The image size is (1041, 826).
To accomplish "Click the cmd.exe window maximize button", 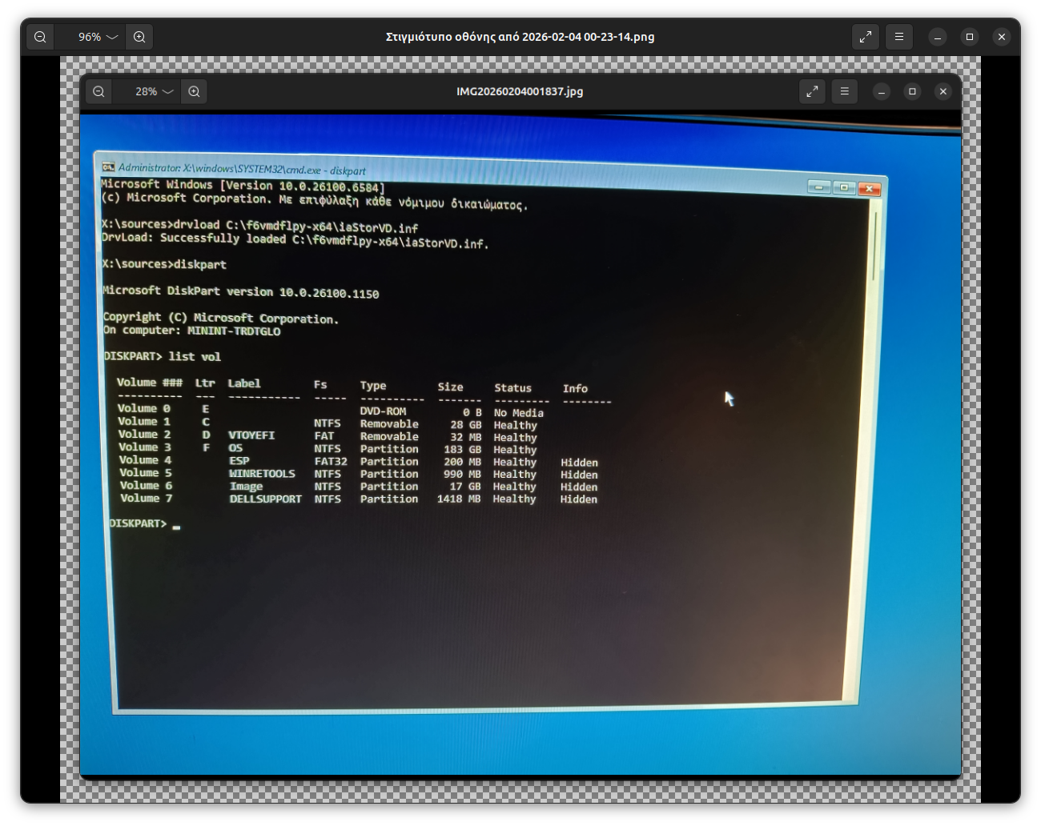I will pos(844,187).
